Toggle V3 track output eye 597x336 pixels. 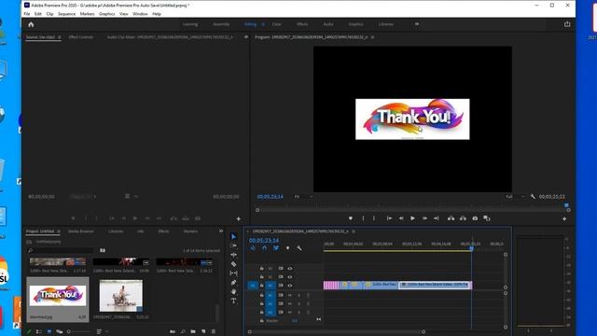290,269
